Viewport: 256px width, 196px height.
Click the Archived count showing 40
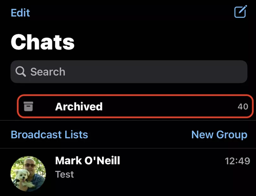point(243,107)
